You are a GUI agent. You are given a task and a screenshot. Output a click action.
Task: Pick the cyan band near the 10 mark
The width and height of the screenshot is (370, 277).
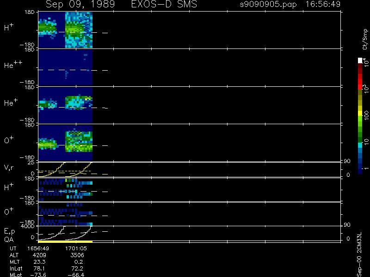tap(360, 145)
